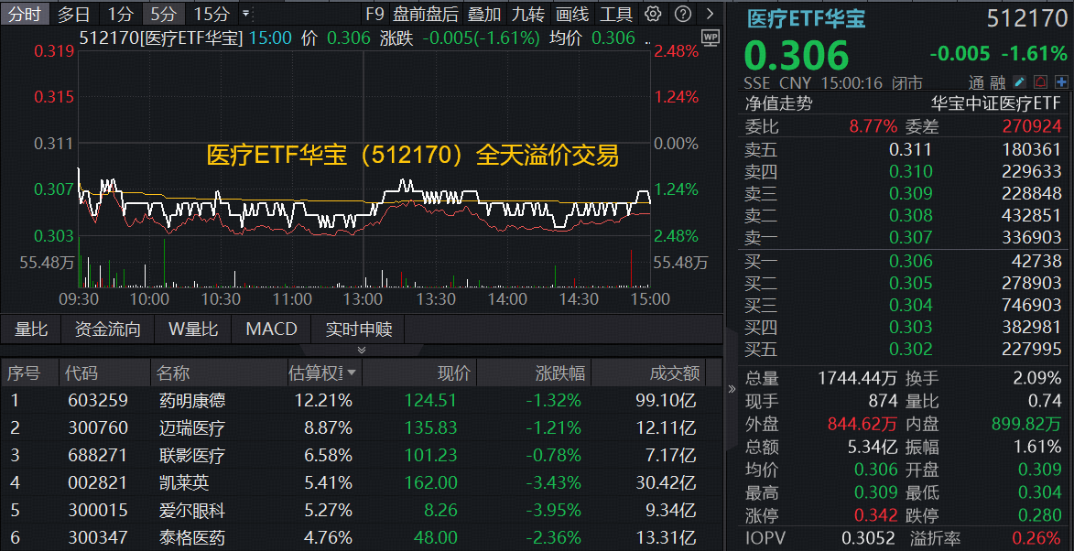Click the 卖五 ask price 0.311
This screenshot has height=551, width=1074.
[x=910, y=149]
